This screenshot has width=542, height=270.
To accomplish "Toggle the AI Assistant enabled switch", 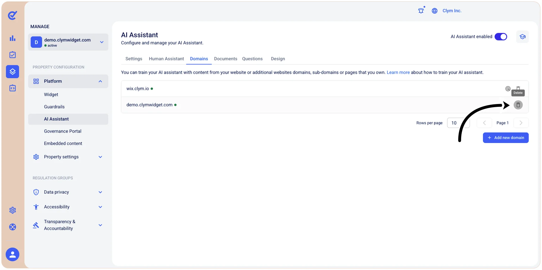I will [501, 37].
